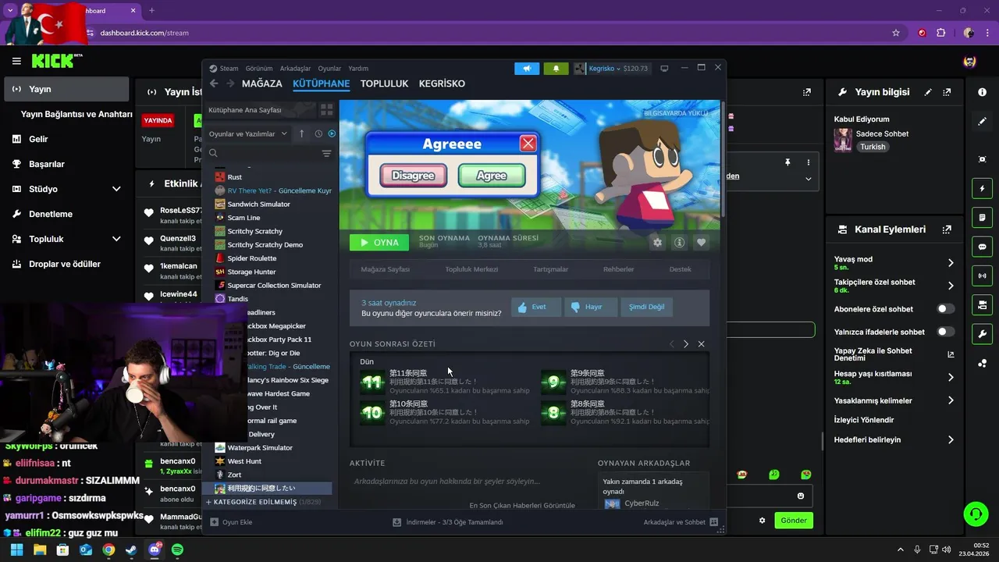This screenshot has width=999, height=562.
Task: Open Yasaklanmış kelimeler list
Action: 894,400
